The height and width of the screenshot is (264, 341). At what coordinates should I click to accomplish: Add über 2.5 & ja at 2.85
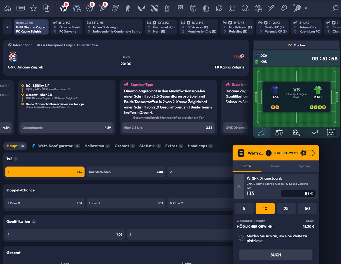(x=168, y=128)
